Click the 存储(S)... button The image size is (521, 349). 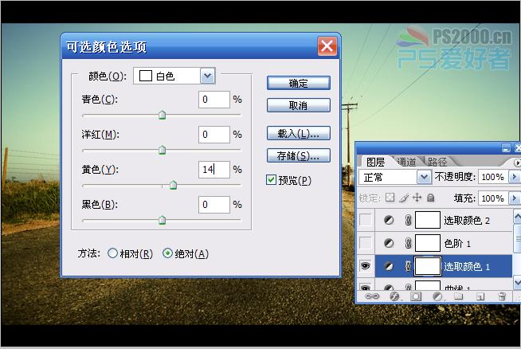299,155
